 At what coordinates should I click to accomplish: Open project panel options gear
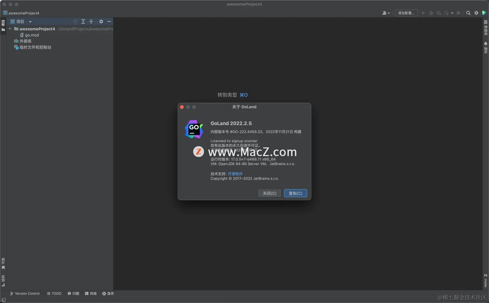point(101,21)
